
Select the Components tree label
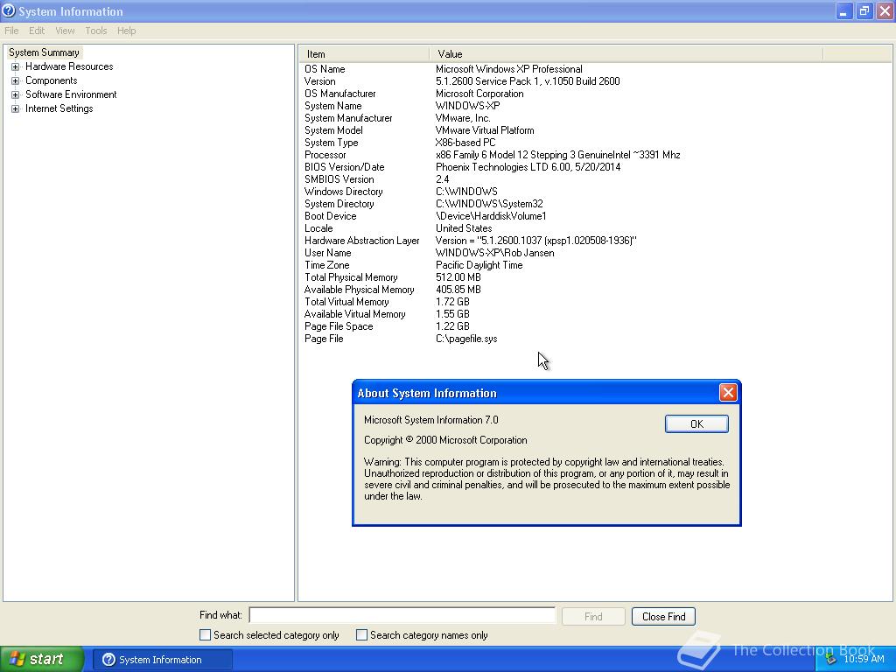click(52, 80)
